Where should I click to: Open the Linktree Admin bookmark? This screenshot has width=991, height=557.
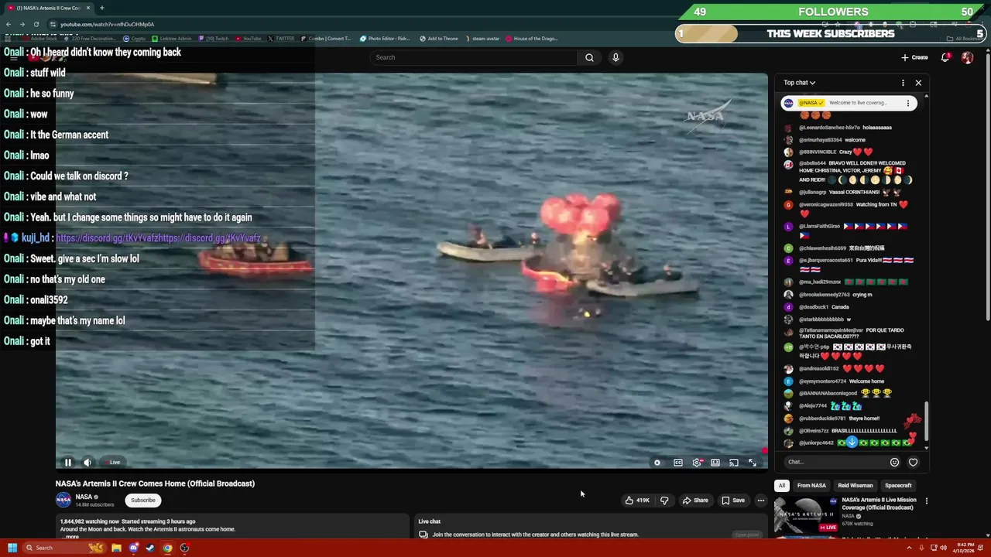pyautogui.click(x=172, y=39)
